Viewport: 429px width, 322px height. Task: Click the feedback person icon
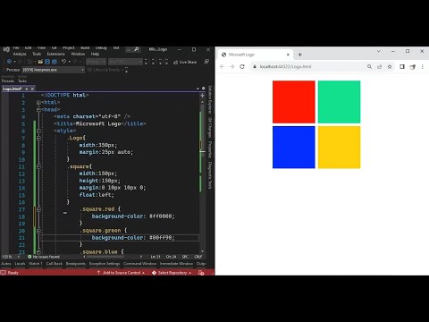206,62
